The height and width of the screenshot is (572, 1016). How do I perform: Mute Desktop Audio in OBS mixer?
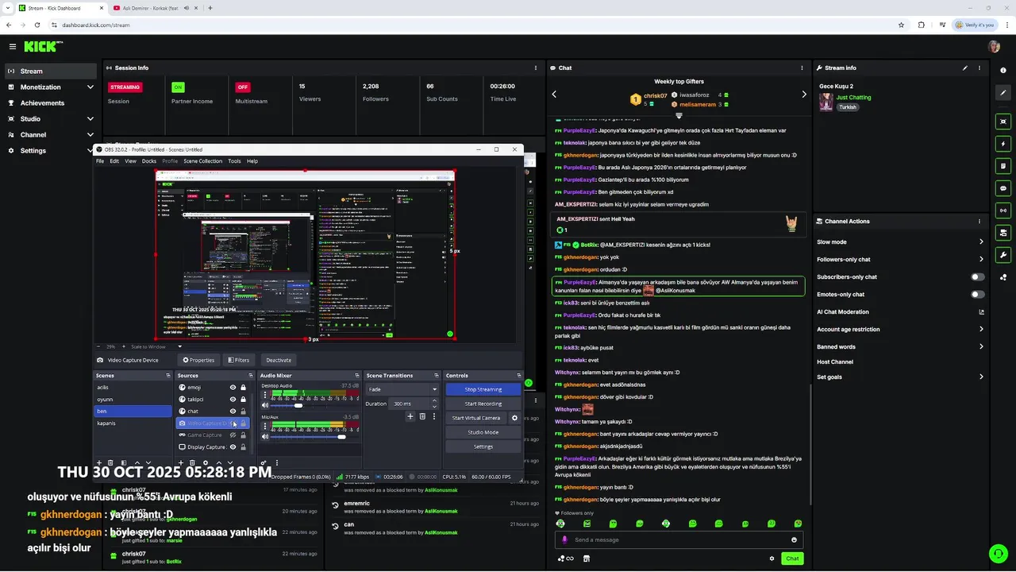pos(265,405)
